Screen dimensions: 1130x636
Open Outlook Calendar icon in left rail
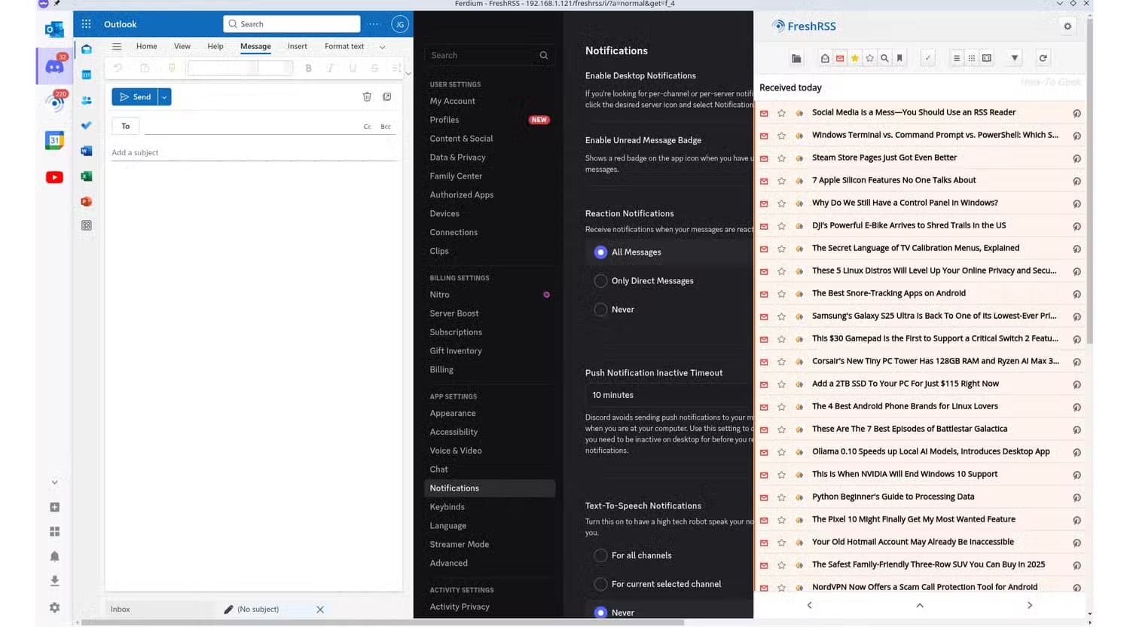(87, 75)
